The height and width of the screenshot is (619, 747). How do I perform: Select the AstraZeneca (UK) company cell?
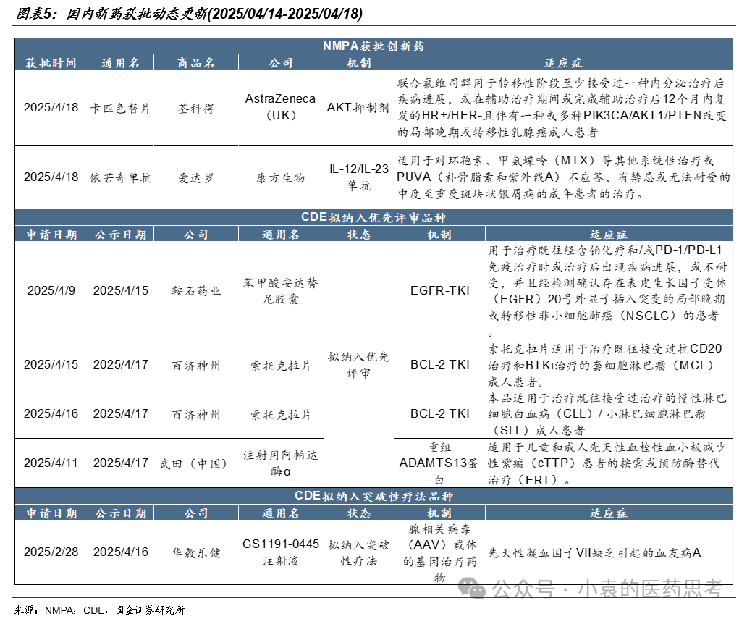click(x=281, y=106)
